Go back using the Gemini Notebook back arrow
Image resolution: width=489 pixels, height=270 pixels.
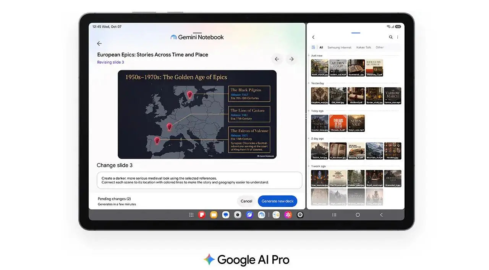(x=99, y=43)
